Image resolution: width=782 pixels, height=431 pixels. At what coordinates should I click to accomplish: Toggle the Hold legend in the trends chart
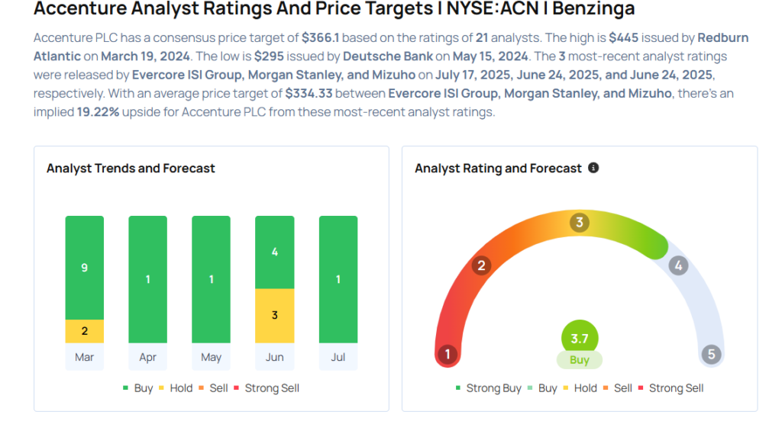176,388
